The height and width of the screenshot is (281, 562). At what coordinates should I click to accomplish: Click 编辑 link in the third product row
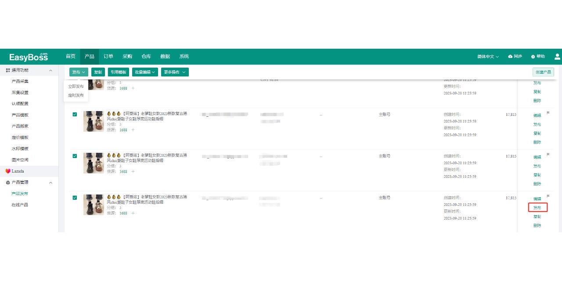(x=537, y=157)
